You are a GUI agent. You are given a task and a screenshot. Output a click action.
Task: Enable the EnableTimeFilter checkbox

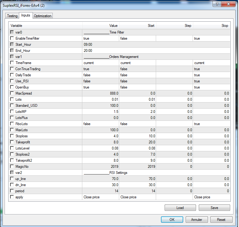click(x=12, y=38)
